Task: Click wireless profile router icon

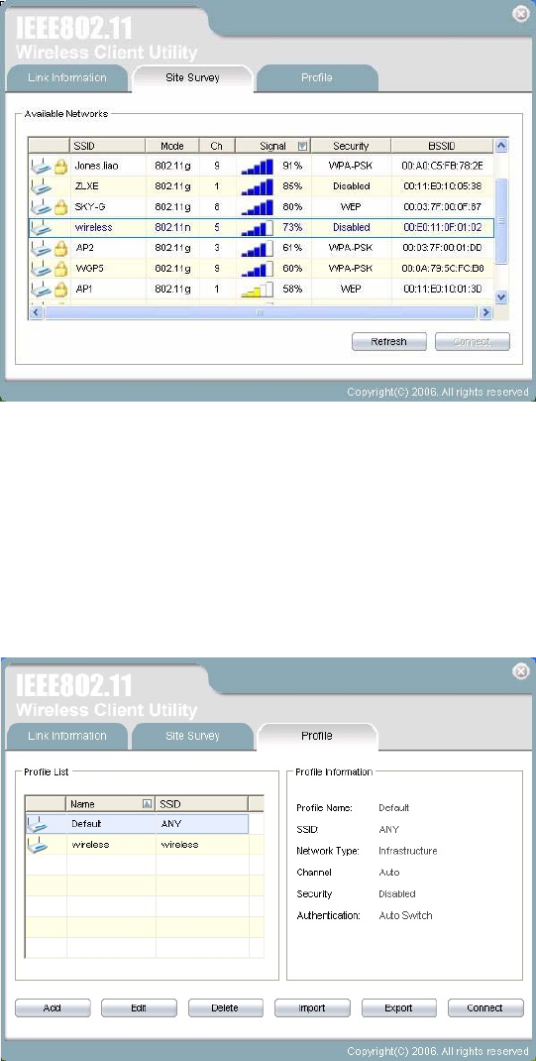Action: [x=38, y=845]
